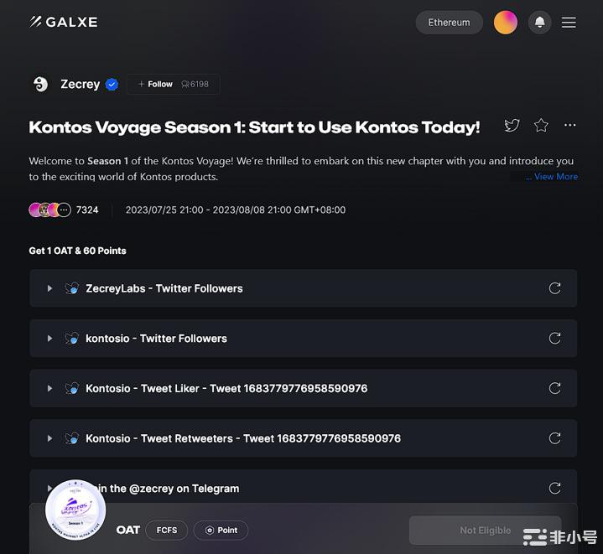The height and width of the screenshot is (554, 603).
Task: Open the hamburger menu icon
Action: point(569,23)
